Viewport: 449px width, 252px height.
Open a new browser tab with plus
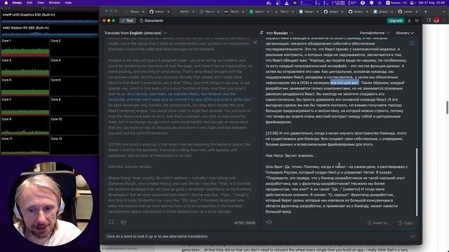[x=425, y=12]
